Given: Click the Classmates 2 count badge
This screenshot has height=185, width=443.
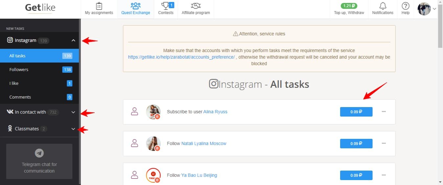Looking at the screenshot, I should (43, 129).
